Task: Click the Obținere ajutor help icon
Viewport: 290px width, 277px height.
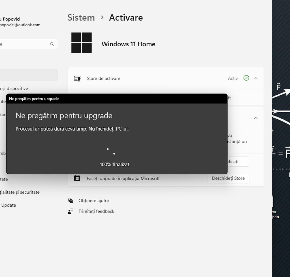Action: (71, 200)
